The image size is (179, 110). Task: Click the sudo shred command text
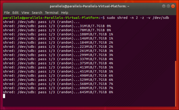point(138,18)
